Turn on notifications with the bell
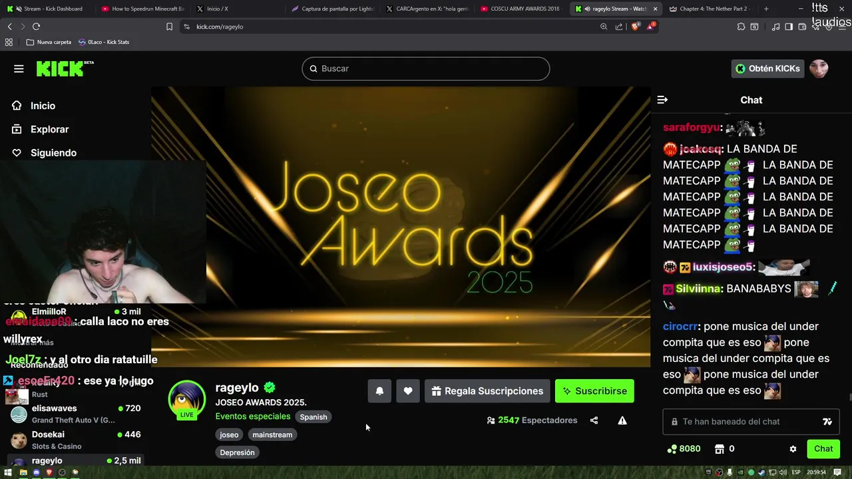 (x=379, y=391)
